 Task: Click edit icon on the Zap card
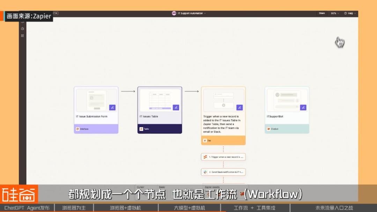point(239,107)
